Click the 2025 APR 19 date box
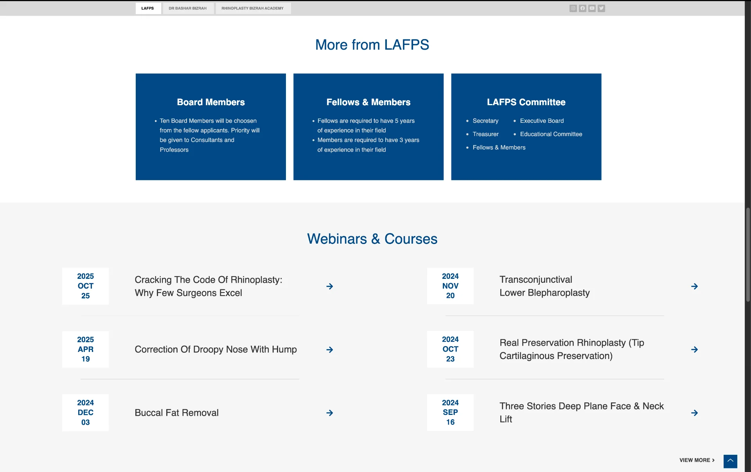The image size is (751, 472). (85, 349)
